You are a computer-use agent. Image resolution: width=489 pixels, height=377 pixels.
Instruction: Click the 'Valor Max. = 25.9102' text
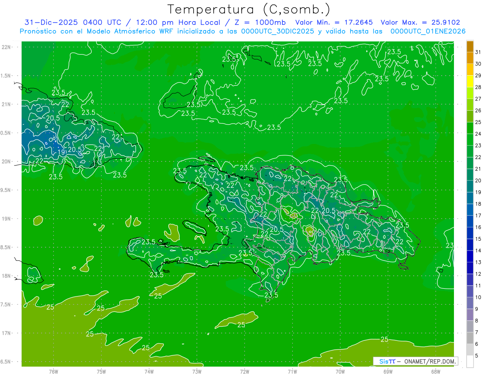[x=421, y=22]
